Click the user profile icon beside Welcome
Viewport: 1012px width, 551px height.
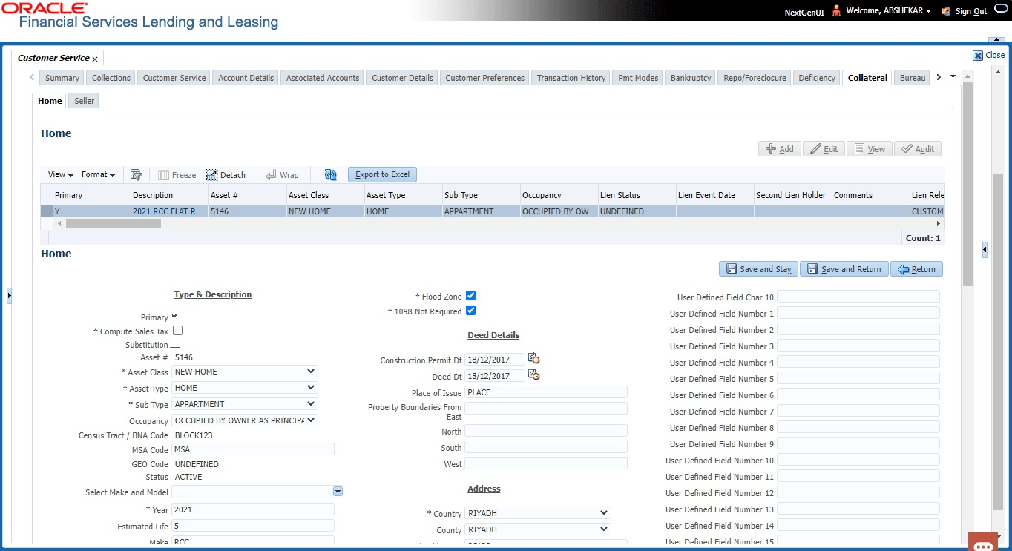pos(837,11)
